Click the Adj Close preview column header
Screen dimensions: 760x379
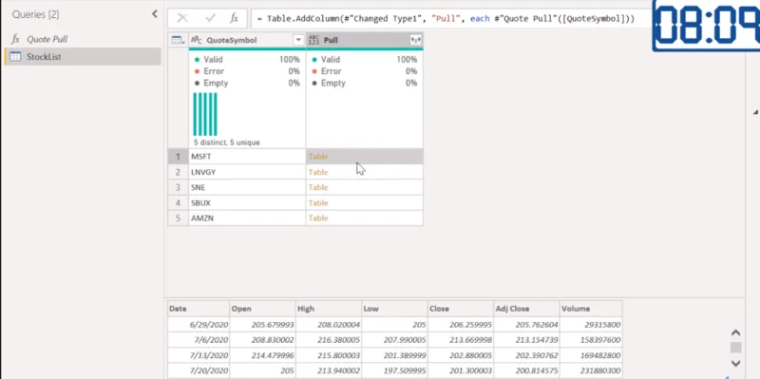click(526, 309)
